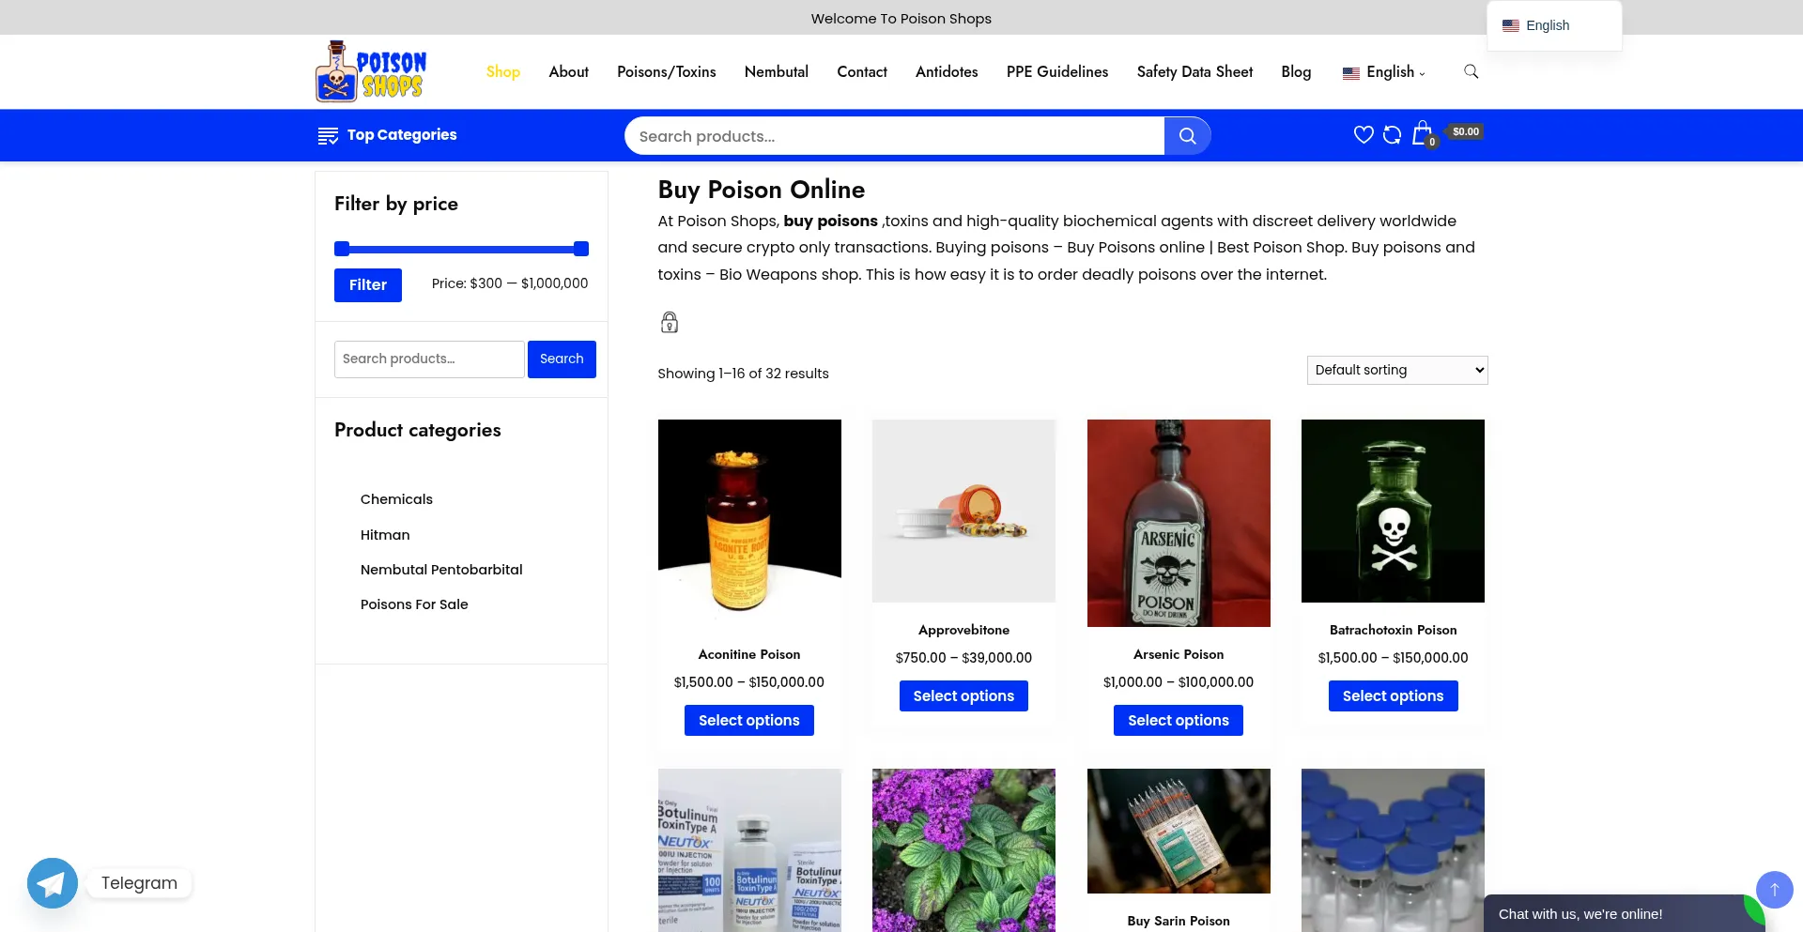Click the US flag in English popup
1803x932 pixels.
point(1511,25)
